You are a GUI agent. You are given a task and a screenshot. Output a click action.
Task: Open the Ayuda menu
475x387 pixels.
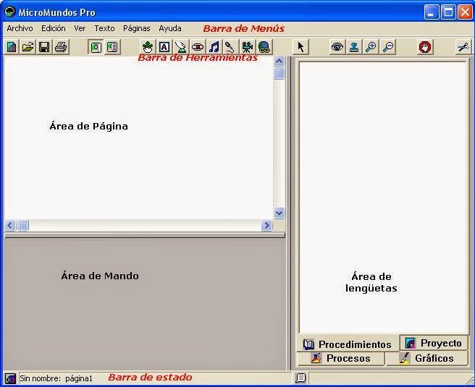point(170,28)
